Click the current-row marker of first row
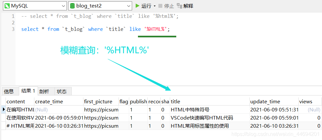Screen dimensions: 322x140 (x=4, y=110)
